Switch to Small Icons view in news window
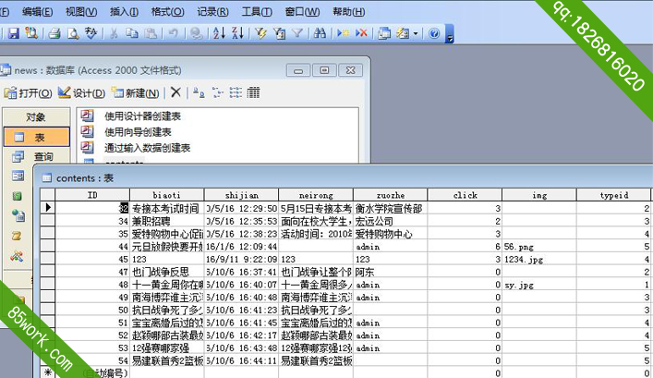Screen dimensions: 653x378 click(x=217, y=92)
